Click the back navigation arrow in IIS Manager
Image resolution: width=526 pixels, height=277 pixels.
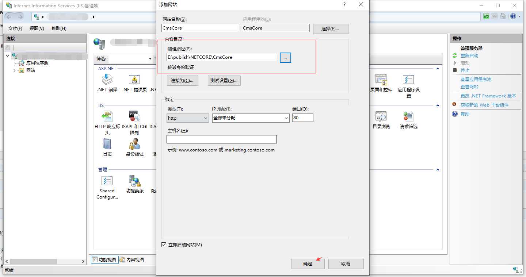(9, 16)
